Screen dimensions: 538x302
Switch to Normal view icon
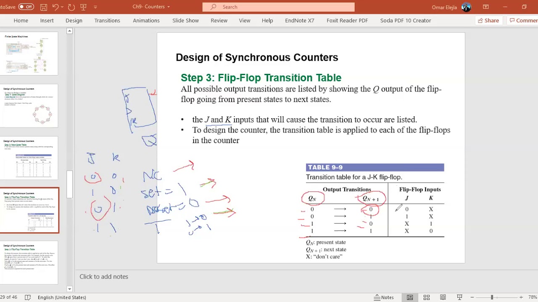(410, 297)
